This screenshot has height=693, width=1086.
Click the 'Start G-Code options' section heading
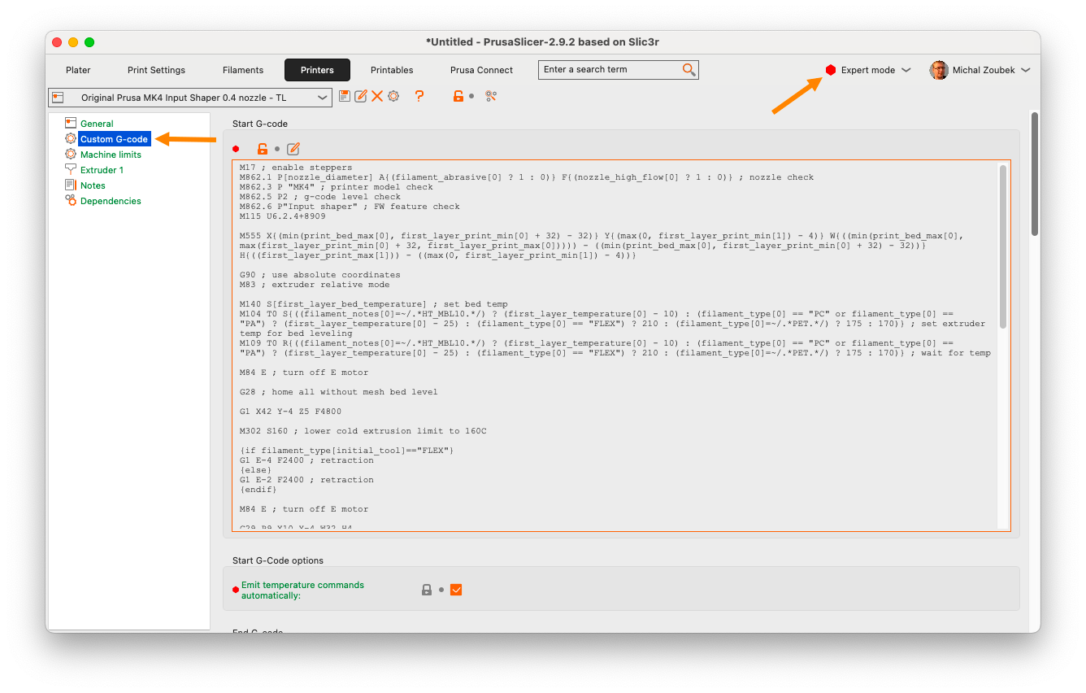click(x=278, y=560)
